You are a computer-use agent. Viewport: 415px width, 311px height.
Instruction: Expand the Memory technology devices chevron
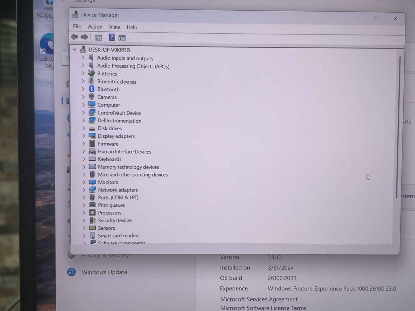84,167
